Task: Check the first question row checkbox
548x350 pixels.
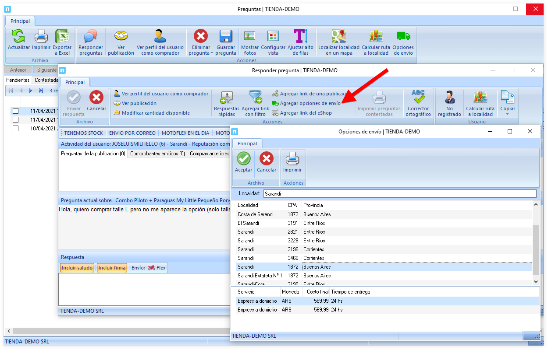Action: coord(16,111)
